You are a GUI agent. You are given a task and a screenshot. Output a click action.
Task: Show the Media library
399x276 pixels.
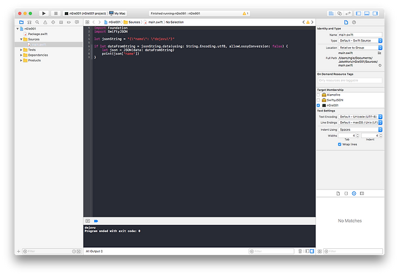(362, 193)
